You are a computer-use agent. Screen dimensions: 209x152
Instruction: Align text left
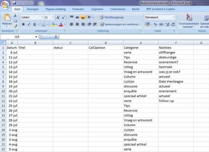(72, 24)
